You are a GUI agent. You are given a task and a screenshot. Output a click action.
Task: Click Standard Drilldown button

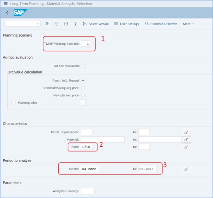[x=161, y=24]
